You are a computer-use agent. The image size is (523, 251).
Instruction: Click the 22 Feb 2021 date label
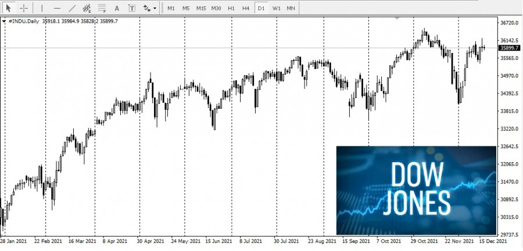(x=48, y=241)
